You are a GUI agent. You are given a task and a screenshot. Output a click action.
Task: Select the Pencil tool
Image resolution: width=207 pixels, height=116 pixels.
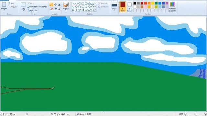point(51,5)
